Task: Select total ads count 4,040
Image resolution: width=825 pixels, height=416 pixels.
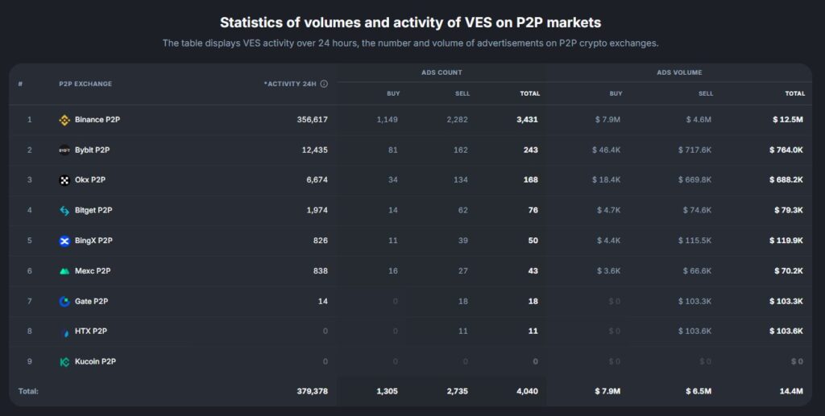Action: 527,391
